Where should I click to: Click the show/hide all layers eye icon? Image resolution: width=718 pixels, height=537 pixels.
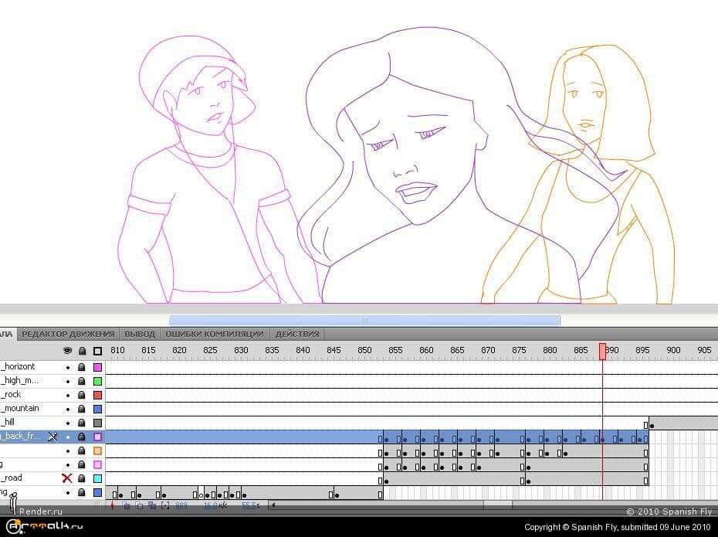[x=68, y=351]
